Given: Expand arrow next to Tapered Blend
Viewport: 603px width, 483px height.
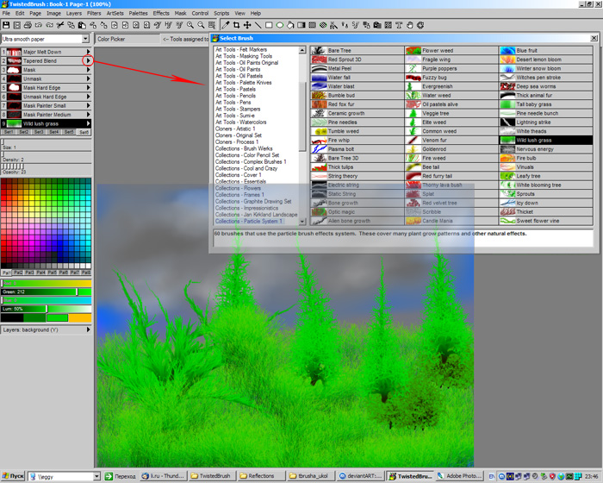Looking at the screenshot, I should [x=88, y=61].
